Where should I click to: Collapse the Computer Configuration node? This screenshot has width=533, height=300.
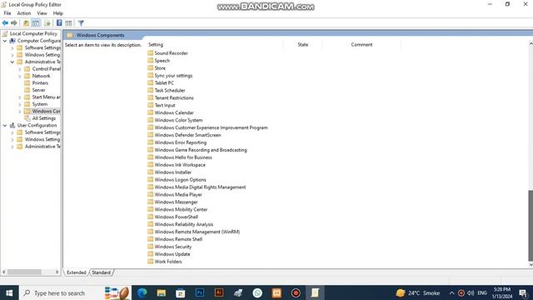pos(5,41)
